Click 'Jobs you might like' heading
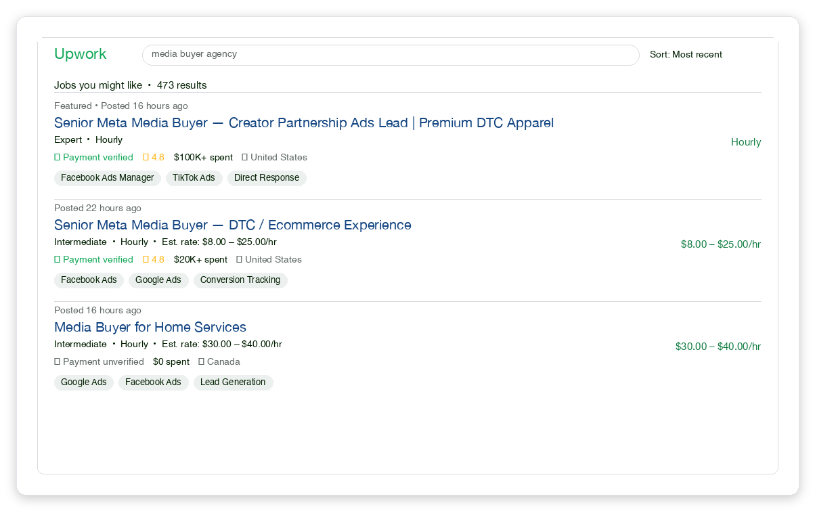815x511 pixels. tap(98, 85)
